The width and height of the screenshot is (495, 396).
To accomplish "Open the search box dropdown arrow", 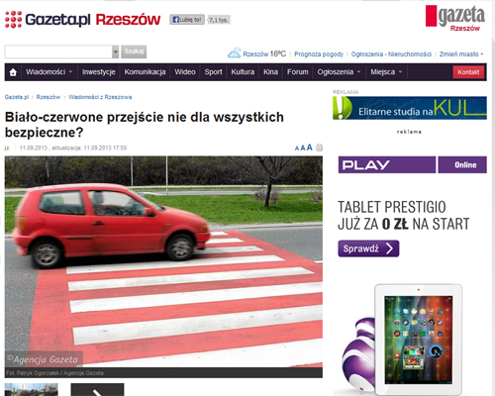I will tap(115, 51).
